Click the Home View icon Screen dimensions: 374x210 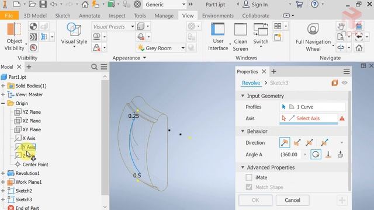click(x=359, y=48)
